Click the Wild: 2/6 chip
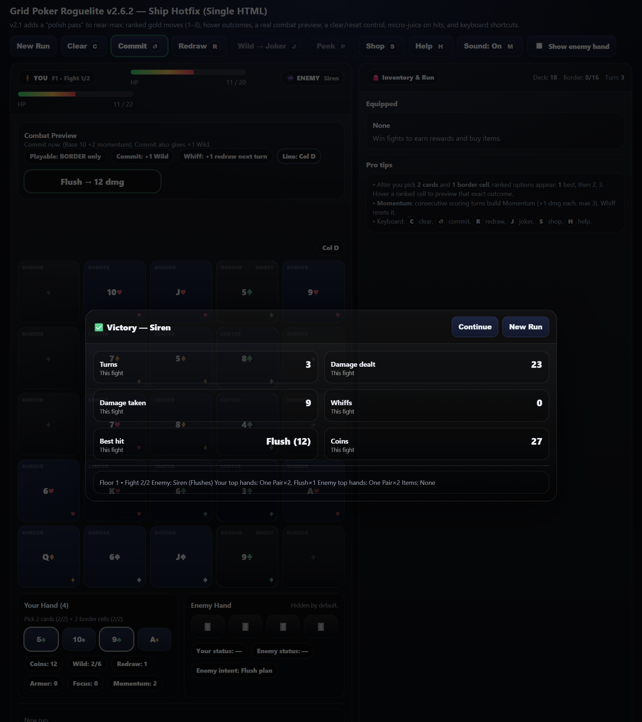The height and width of the screenshot is (722, 642). 87,664
